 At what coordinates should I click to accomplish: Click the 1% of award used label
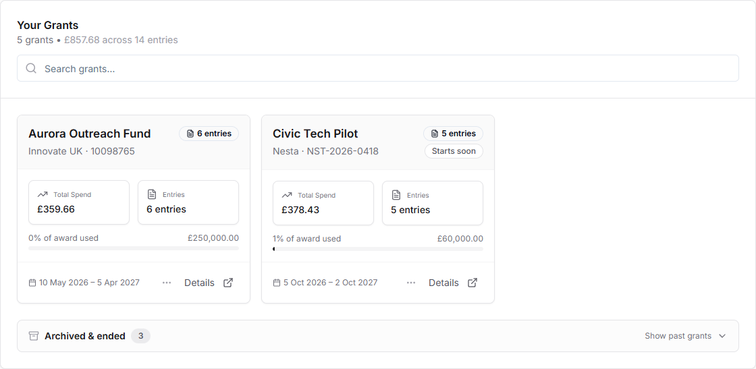[307, 238]
